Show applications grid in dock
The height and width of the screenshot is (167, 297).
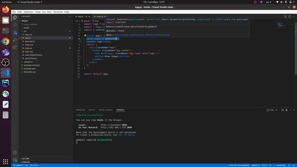coord(6,162)
